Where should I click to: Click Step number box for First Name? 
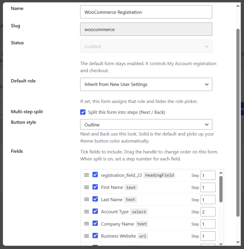click(x=208, y=187)
